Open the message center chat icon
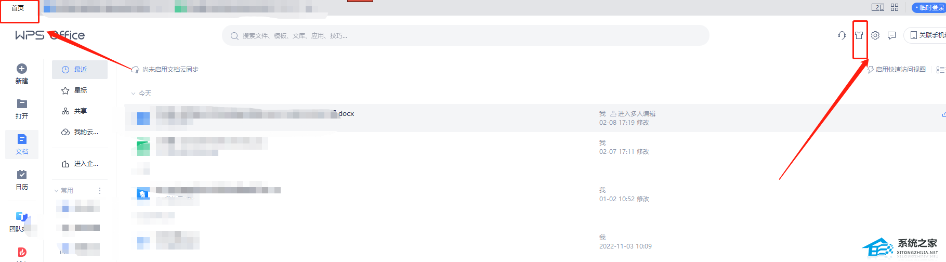The width and height of the screenshot is (946, 262). pos(892,35)
